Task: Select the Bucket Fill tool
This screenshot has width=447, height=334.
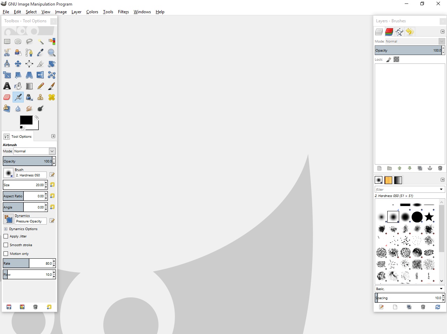Action: [18, 86]
